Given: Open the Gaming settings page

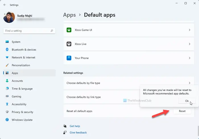Looking at the screenshot, I should (x=30, y=96).
